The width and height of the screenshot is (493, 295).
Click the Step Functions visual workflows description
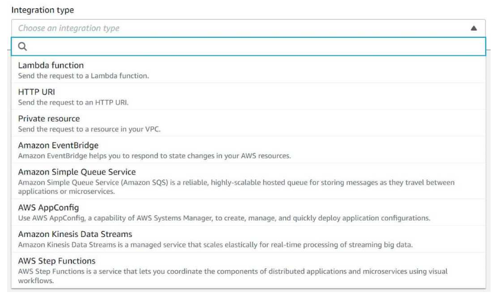[x=233, y=276]
